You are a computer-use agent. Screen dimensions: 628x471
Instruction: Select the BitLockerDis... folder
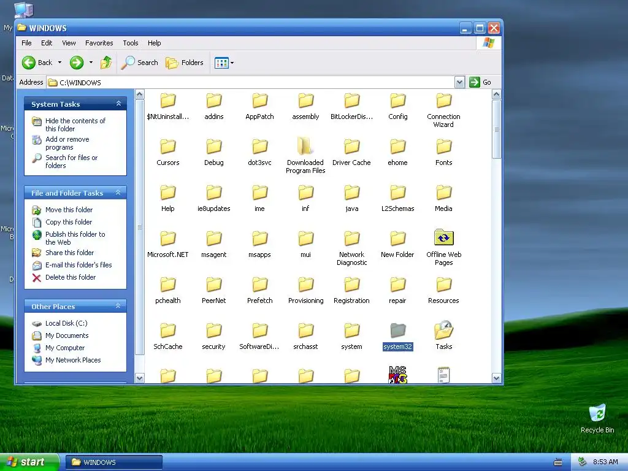pyautogui.click(x=351, y=107)
